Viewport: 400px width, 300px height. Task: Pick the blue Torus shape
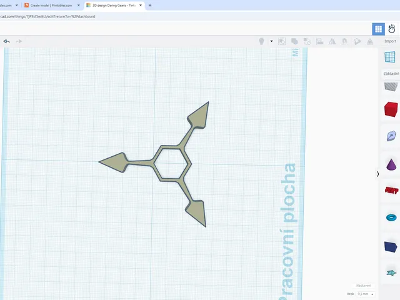click(x=391, y=217)
